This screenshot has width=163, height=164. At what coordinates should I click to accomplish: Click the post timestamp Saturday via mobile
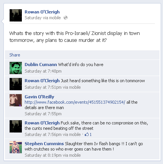coord(43,18)
